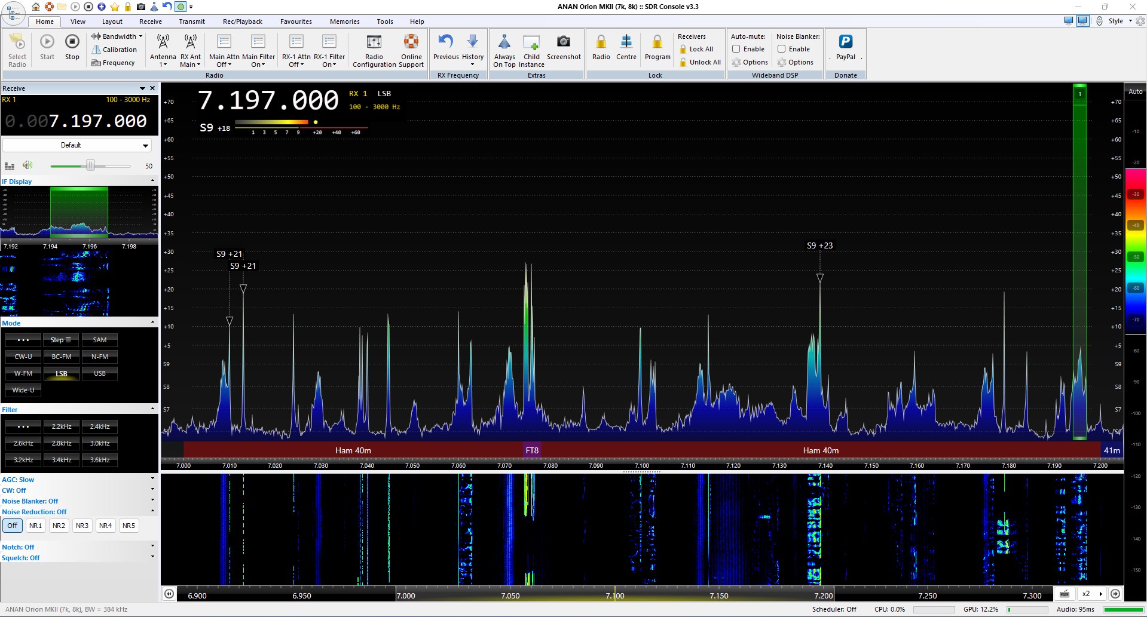Viewport: 1147px width, 617px height.
Task: Open Antenna 1 dropdown
Action: tap(163, 50)
